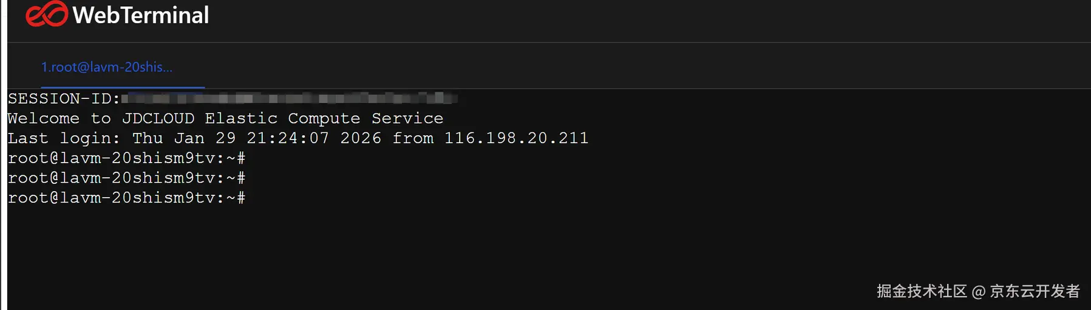Click the word JDCLOUD in welcome message

point(158,118)
